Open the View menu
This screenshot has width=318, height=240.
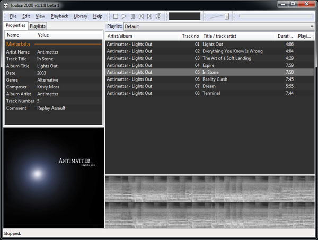(x=40, y=16)
